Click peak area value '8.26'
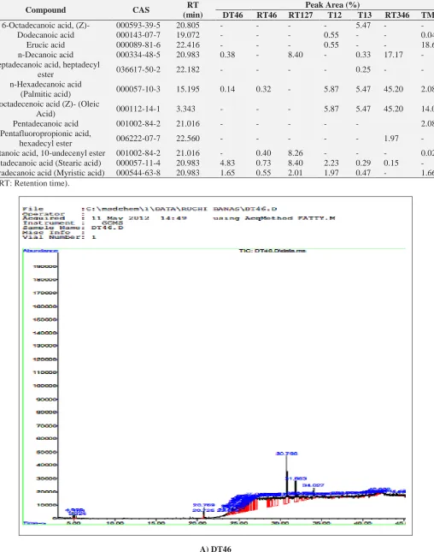 [x=296, y=153]
